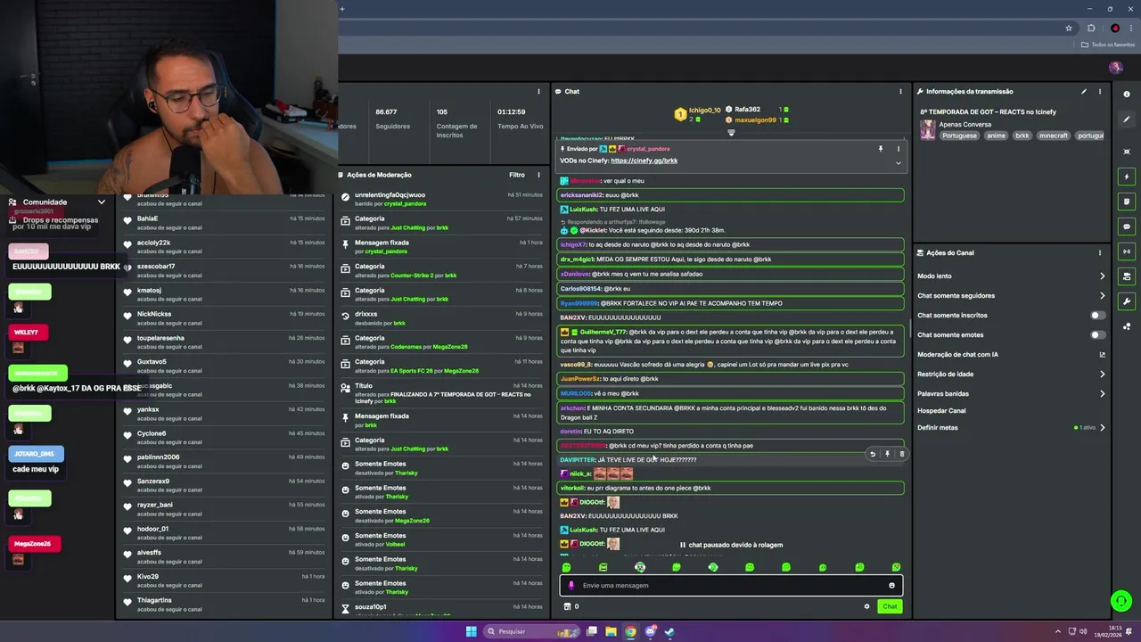Open chat settings gear icon
This screenshot has height=642, width=1141.
(x=866, y=606)
